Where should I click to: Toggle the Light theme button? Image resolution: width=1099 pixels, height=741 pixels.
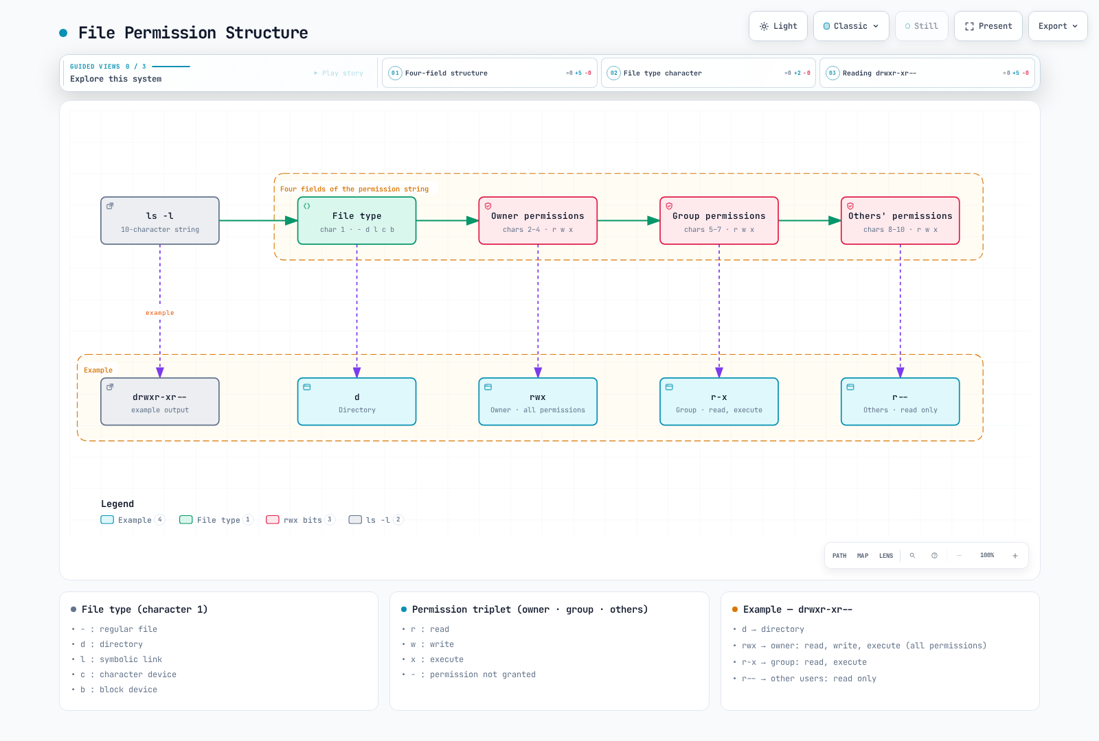click(778, 26)
